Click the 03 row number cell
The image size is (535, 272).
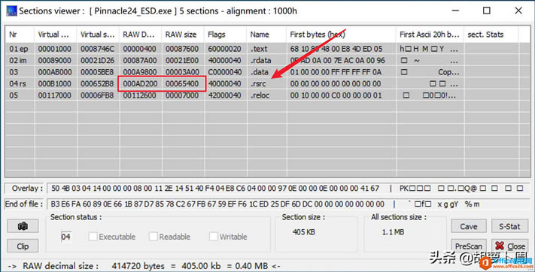[14, 72]
